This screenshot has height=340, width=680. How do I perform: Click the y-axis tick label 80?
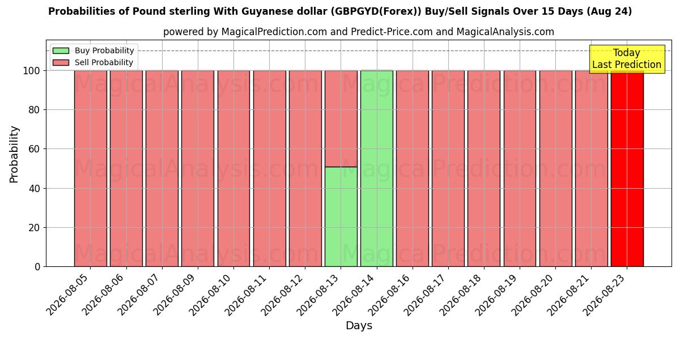[35, 110]
